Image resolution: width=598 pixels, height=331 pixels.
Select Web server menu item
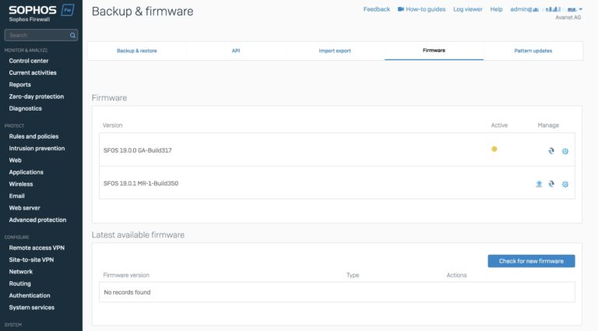point(24,208)
